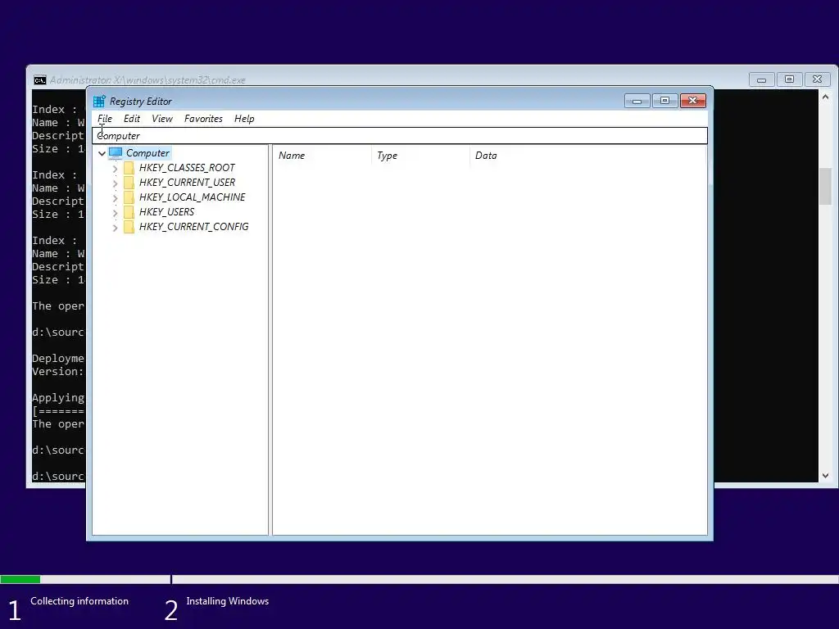
Task: Select the HKEY_CURRENT_USER label
Action: coord(187,183)
